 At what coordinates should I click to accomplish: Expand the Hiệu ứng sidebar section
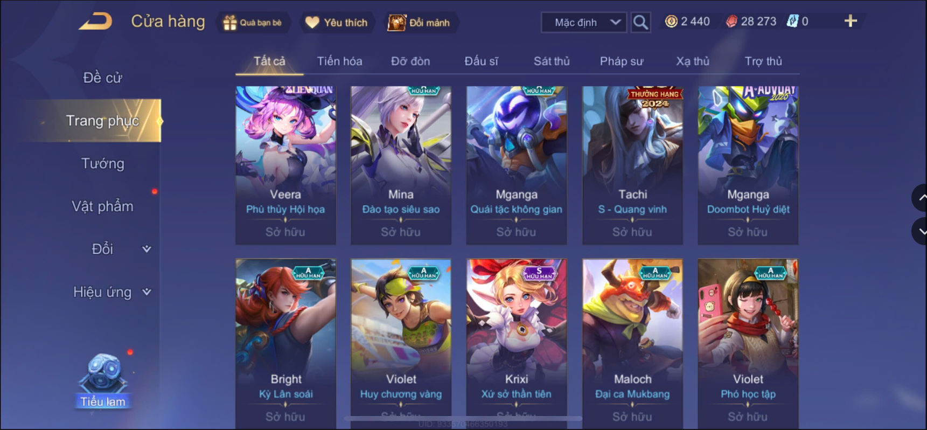point(111,292)
